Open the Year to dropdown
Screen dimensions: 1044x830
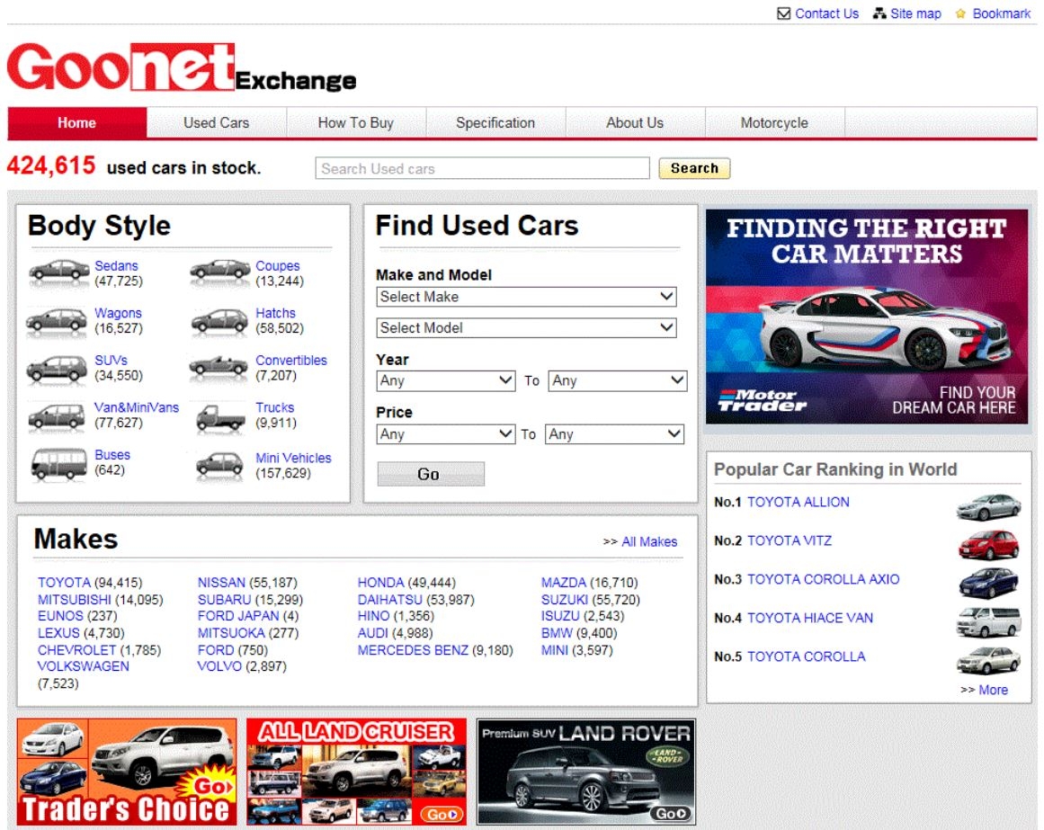pos(617,380)
